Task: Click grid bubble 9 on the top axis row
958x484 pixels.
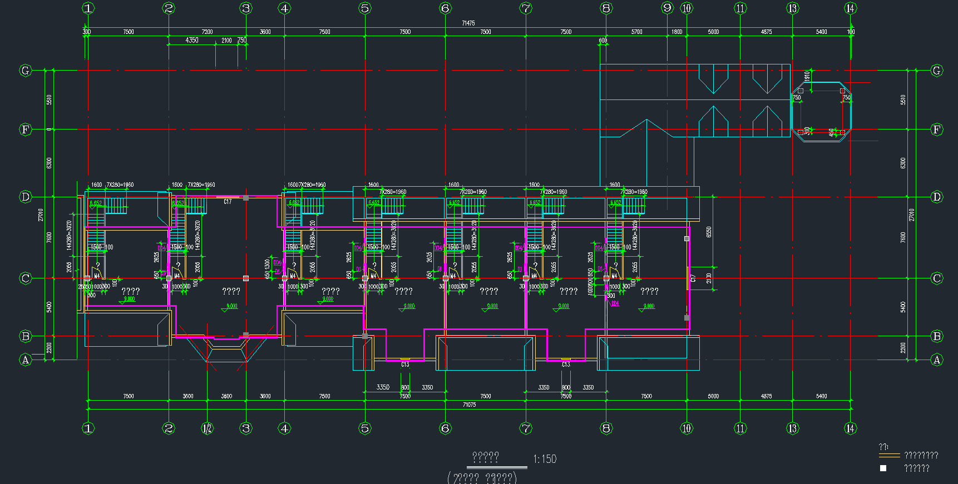Action: click(667, 8)
